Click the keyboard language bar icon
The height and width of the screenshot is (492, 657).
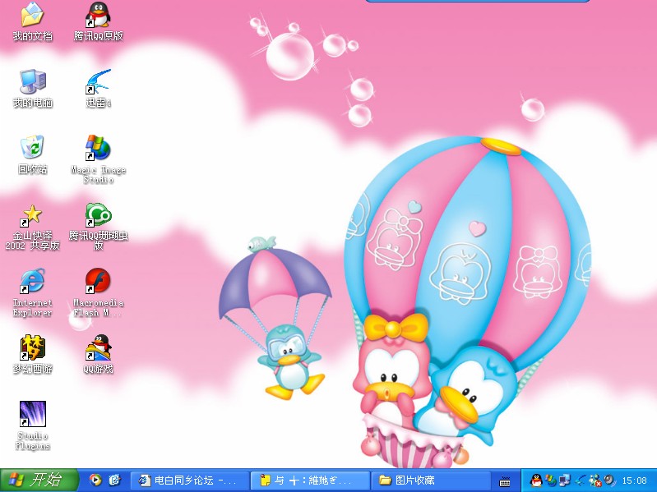click(505, 481)
